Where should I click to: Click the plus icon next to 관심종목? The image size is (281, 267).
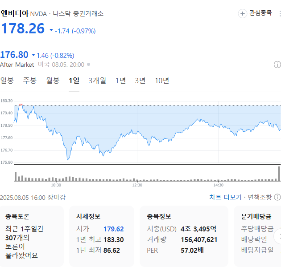click(x=243, y=13)
